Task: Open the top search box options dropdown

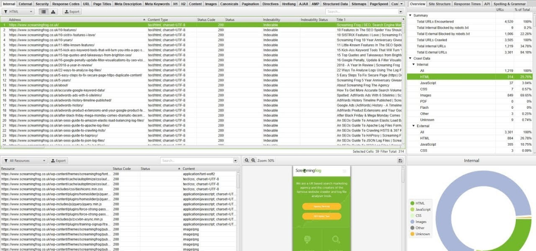Action: pyautogui.click(x=400, y=11)
